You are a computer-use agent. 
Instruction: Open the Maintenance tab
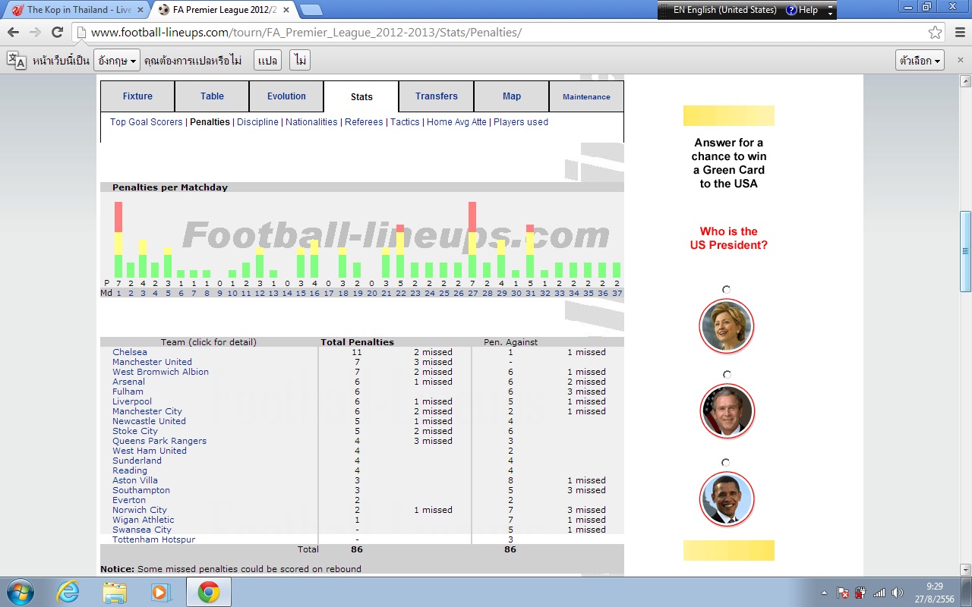click(x=586, y=96)
